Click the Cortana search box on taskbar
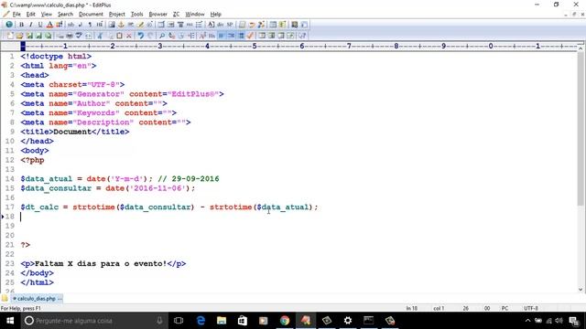Screen dimensions: 586x329 (x=93, y=321)
